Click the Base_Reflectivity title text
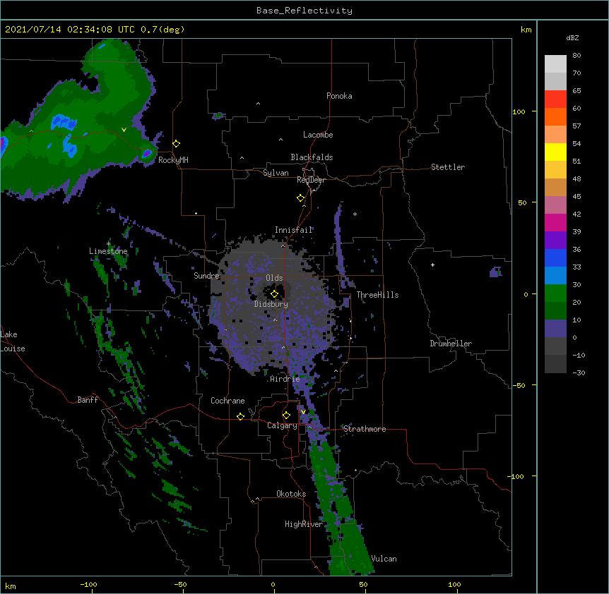Screen dimensions: 609x594 click(x=304, y=11)
